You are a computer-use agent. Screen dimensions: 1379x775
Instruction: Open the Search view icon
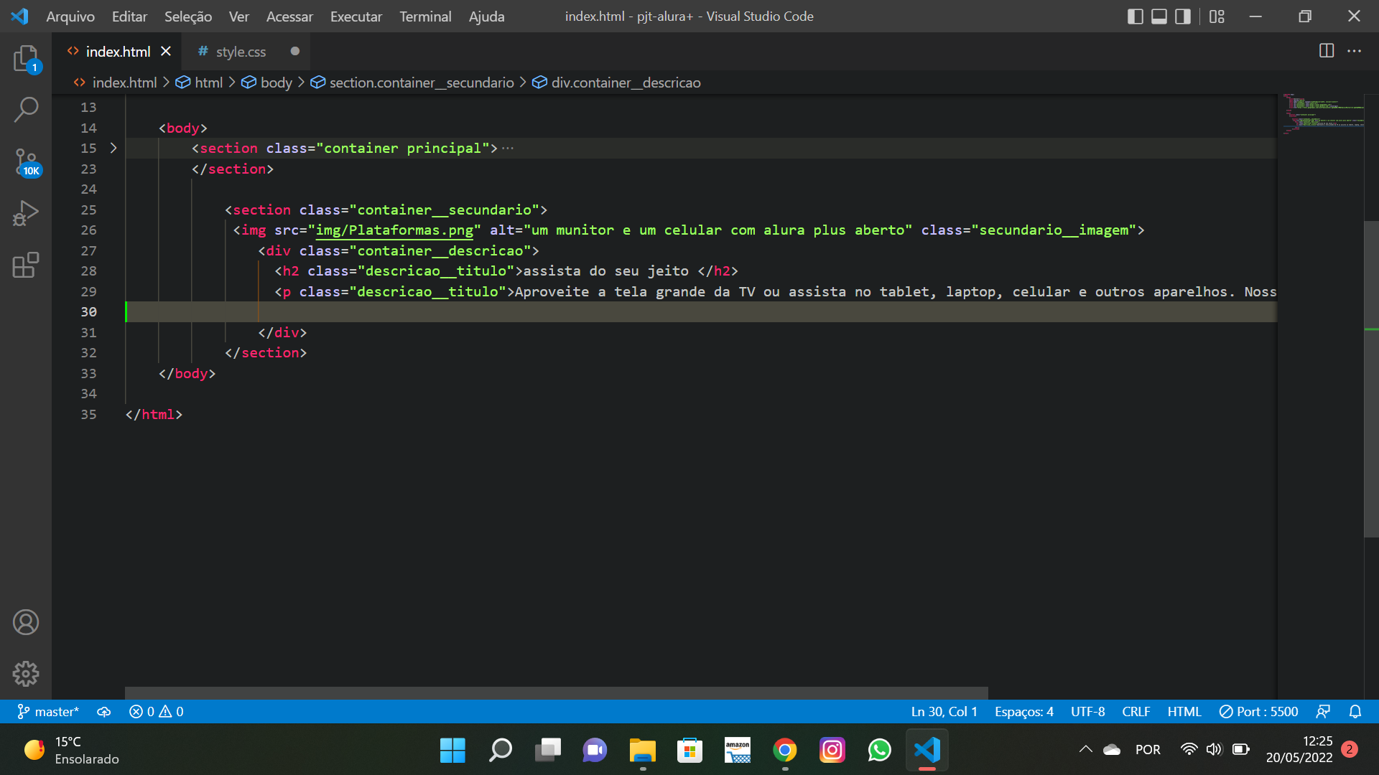click(26, 110)
